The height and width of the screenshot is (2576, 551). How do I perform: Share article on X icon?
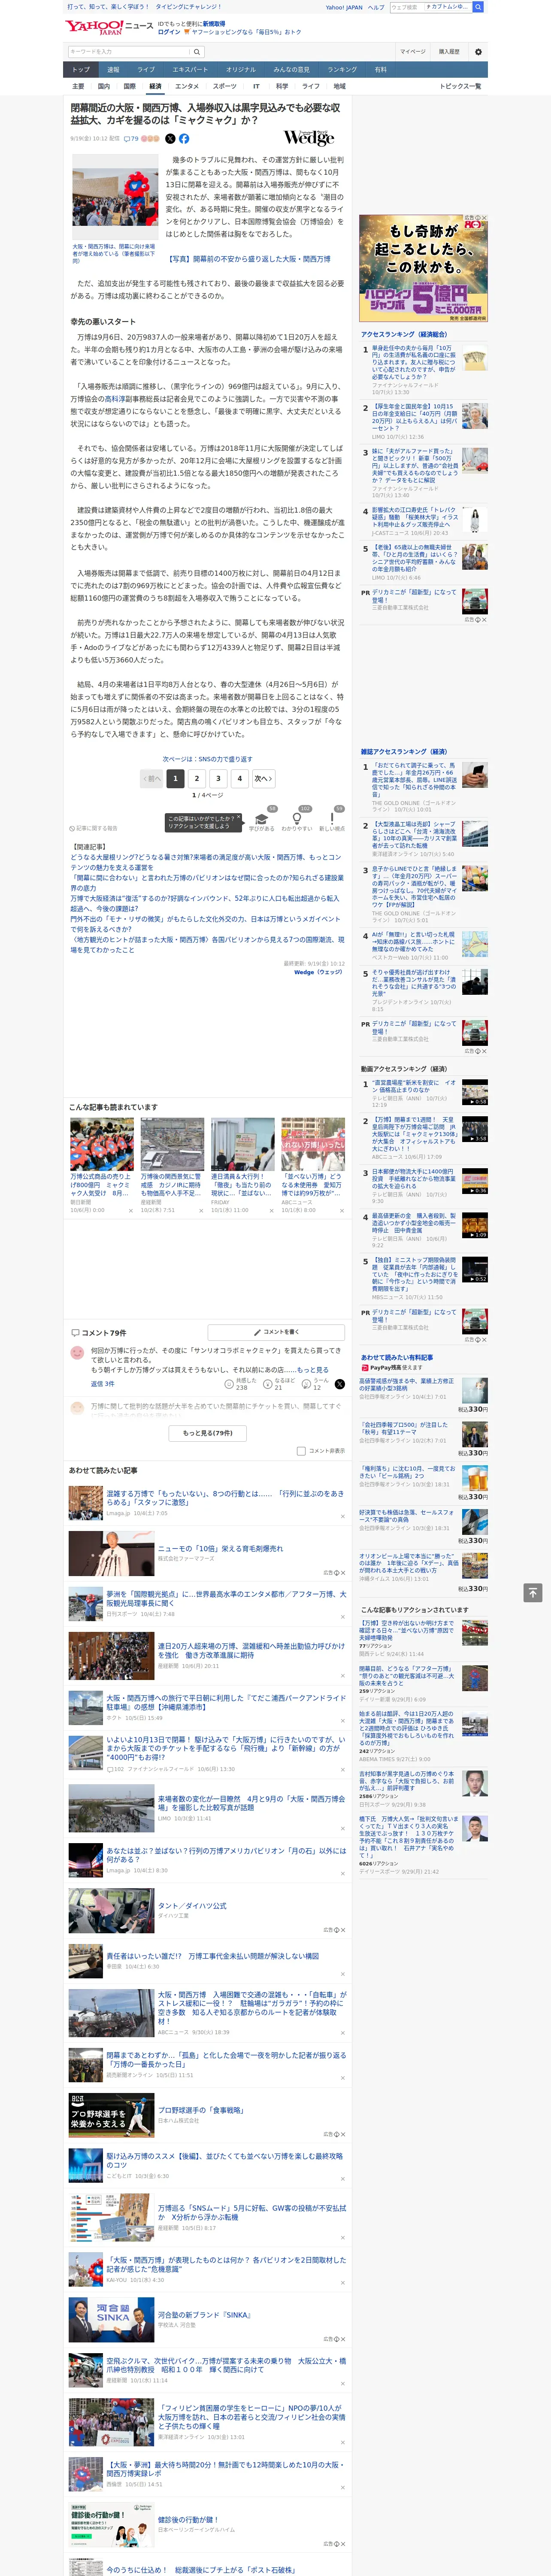point(170,139)
